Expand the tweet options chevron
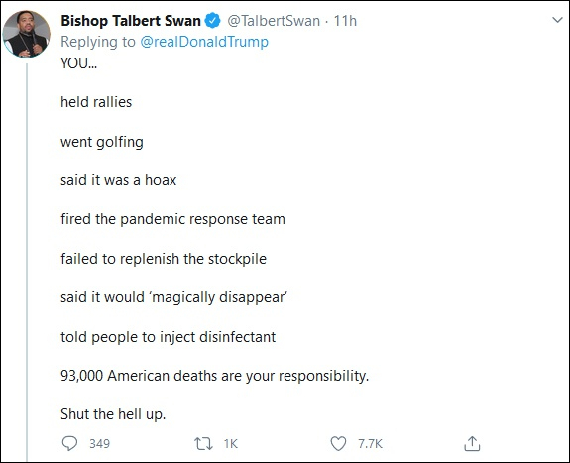 557,20
